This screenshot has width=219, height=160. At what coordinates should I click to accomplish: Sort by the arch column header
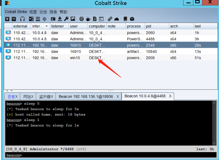click(181, 26)
